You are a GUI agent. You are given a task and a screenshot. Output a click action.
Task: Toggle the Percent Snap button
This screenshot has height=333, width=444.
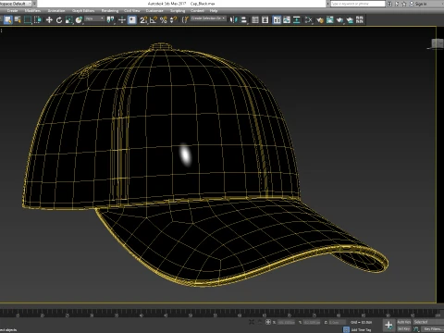pyautogui.click(x=164, y=20)
